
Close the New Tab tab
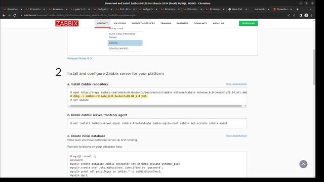(x=246, y=9)
